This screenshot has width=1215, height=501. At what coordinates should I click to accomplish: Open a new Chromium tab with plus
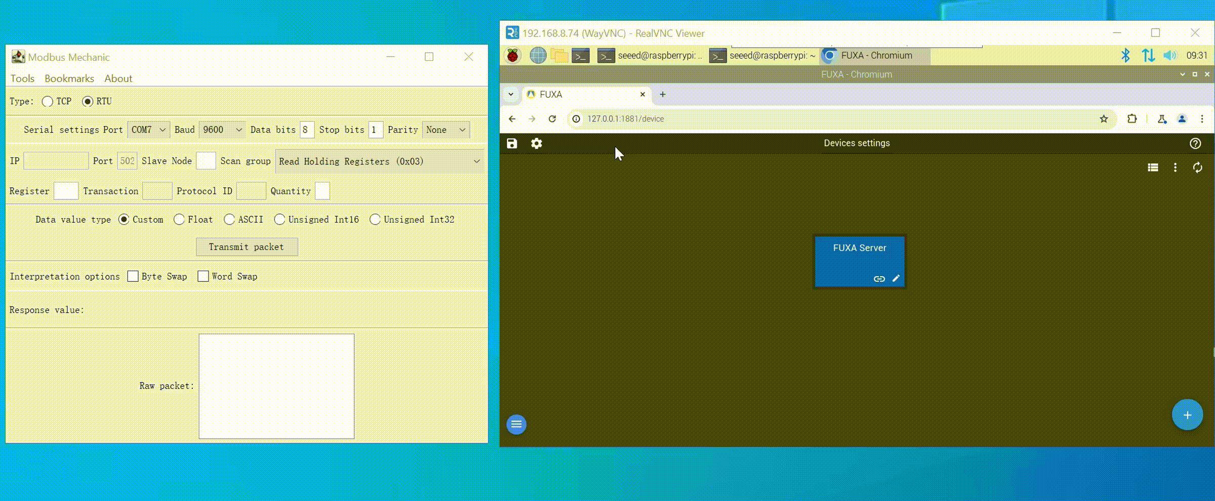pos(663,95)
